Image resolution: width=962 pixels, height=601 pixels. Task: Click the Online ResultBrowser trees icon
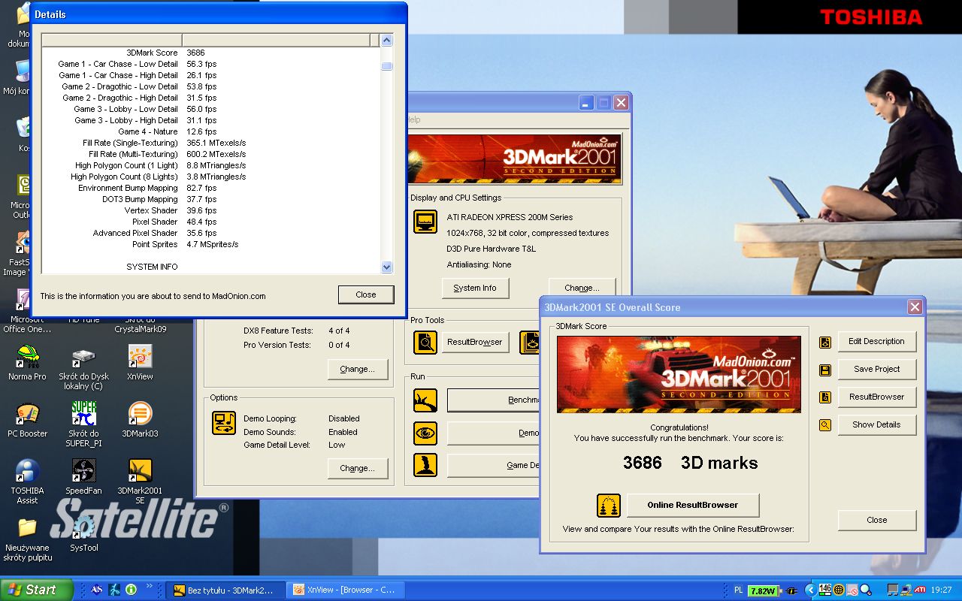[x=608, y=506]
